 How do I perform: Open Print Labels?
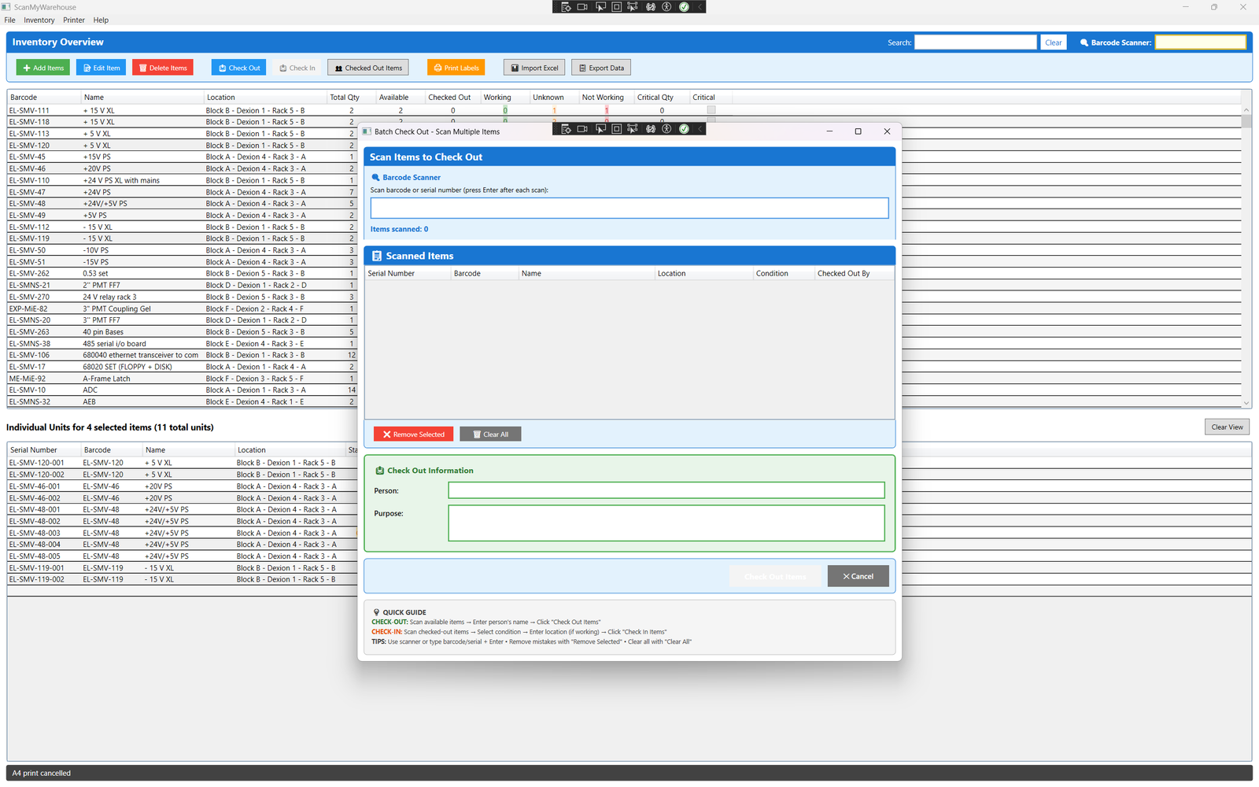click(456, 68)
